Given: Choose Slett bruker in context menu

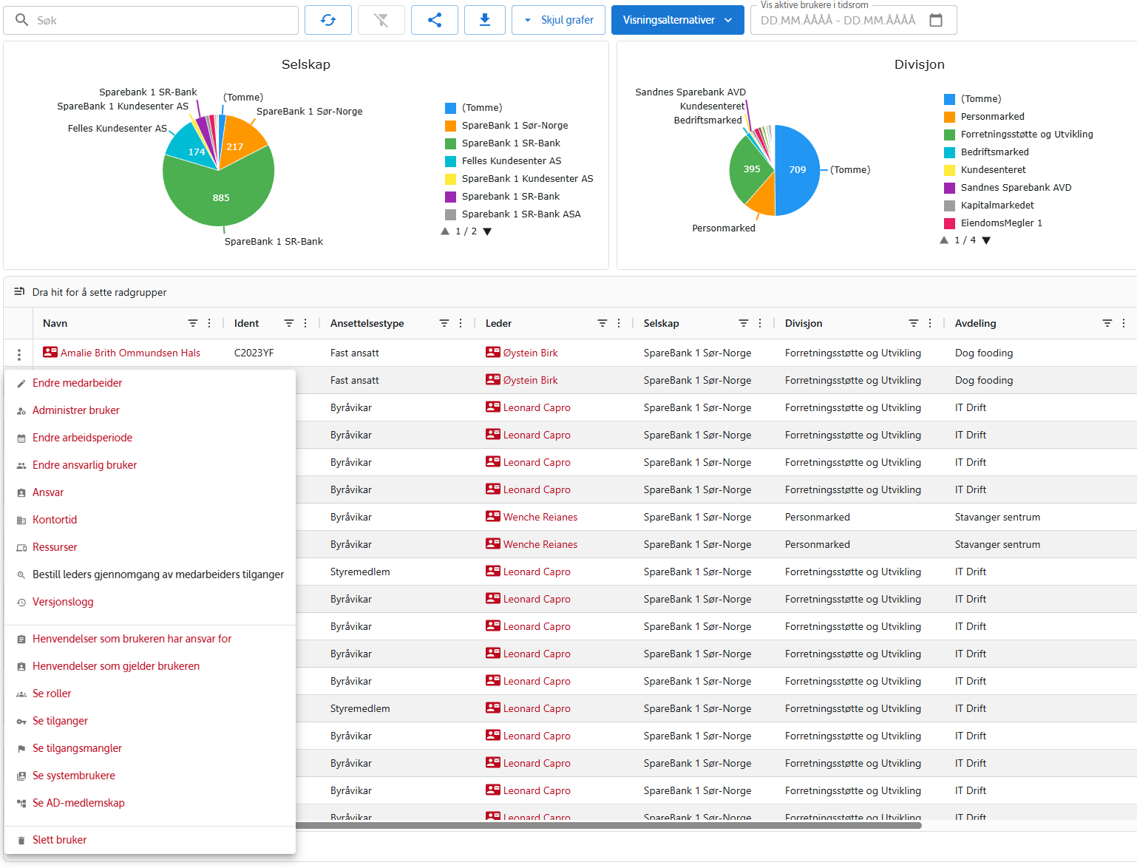Looking at the screenshot, I should click(x=60, y=840).
